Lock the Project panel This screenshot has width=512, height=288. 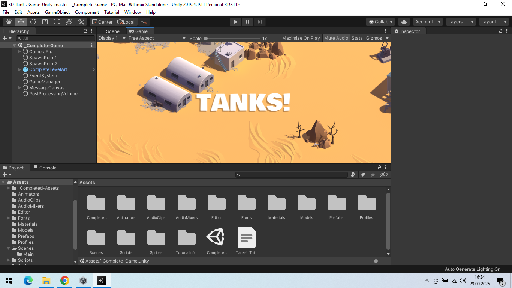point(380,168)
